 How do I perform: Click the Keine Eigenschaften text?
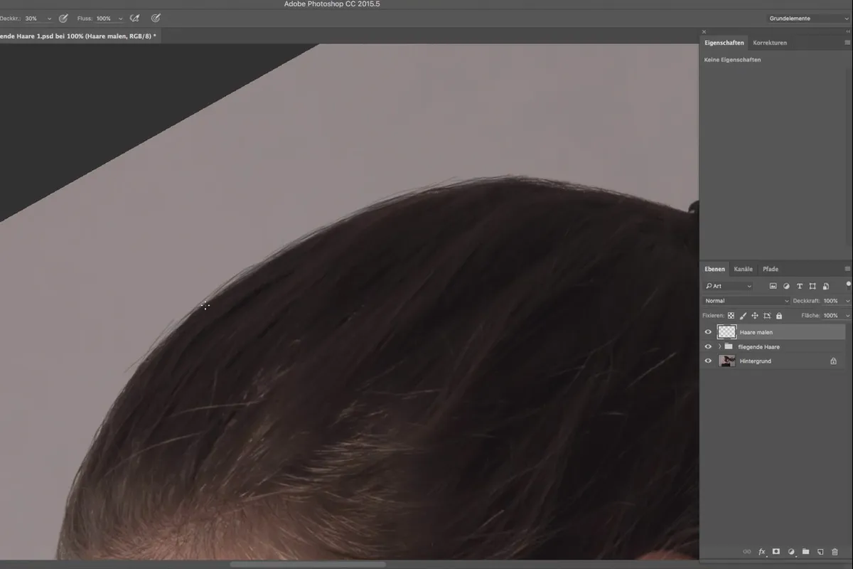(x=732, y=60)
